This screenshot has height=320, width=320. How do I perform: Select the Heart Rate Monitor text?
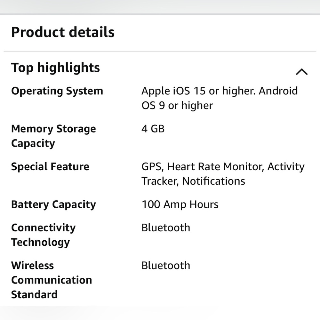point(216,167)
